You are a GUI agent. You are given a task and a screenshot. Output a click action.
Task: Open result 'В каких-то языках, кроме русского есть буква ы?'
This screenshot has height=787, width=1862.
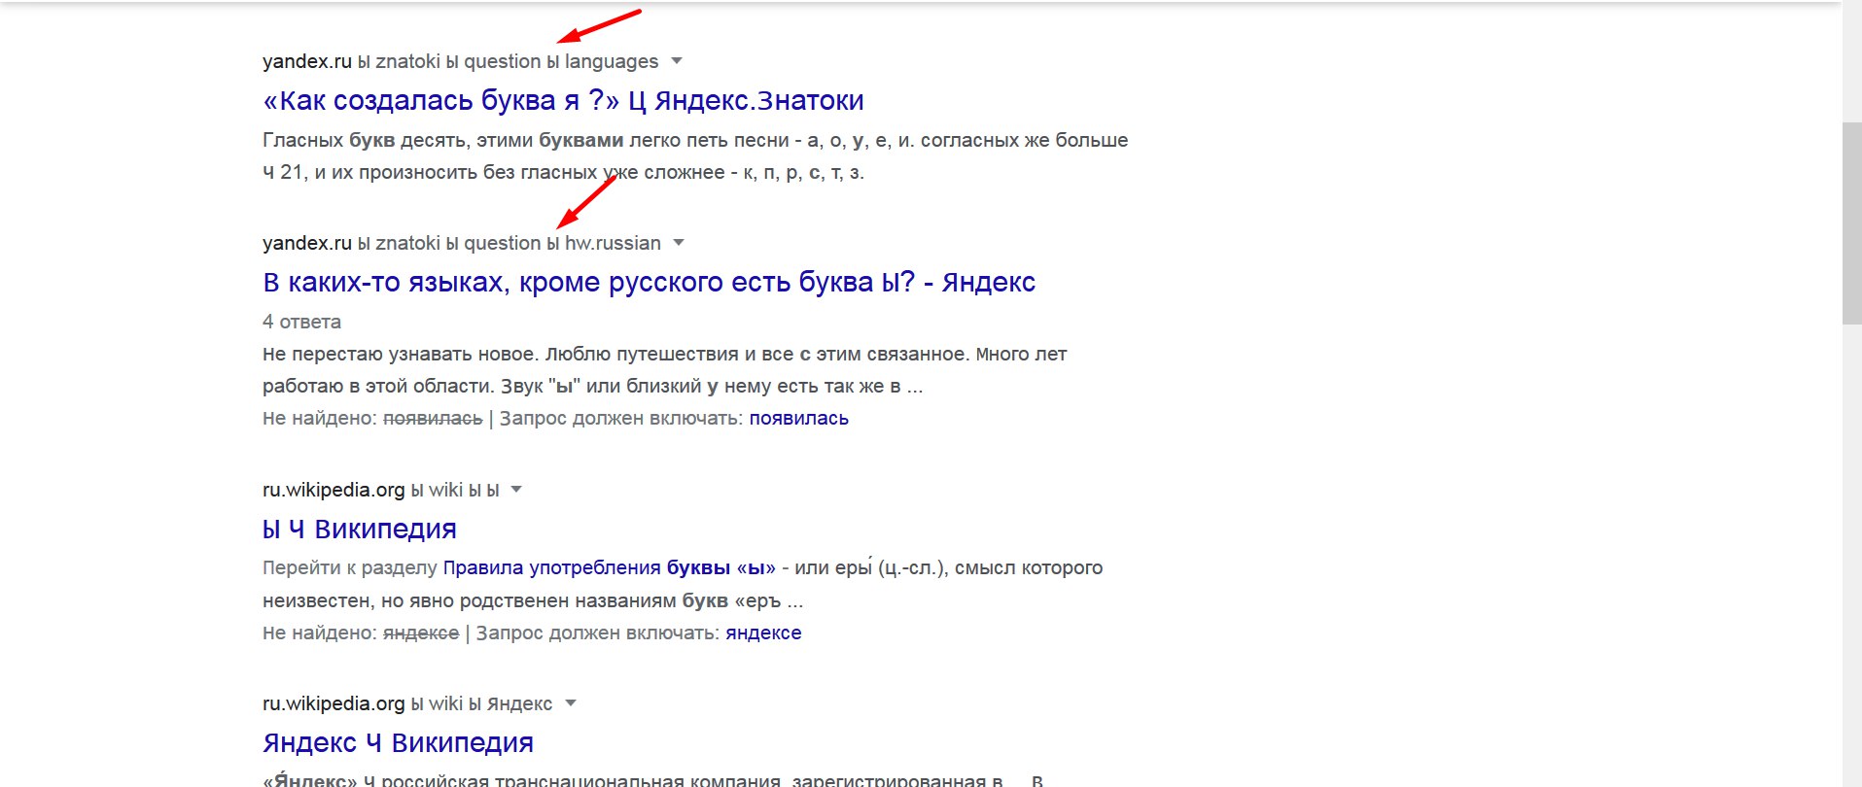(x=649, y=283)
